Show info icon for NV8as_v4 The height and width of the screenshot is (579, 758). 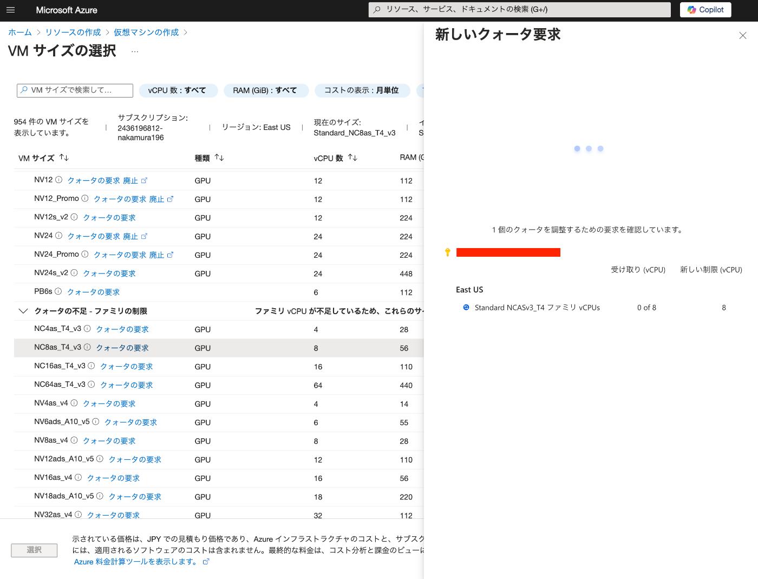[74, 440]
